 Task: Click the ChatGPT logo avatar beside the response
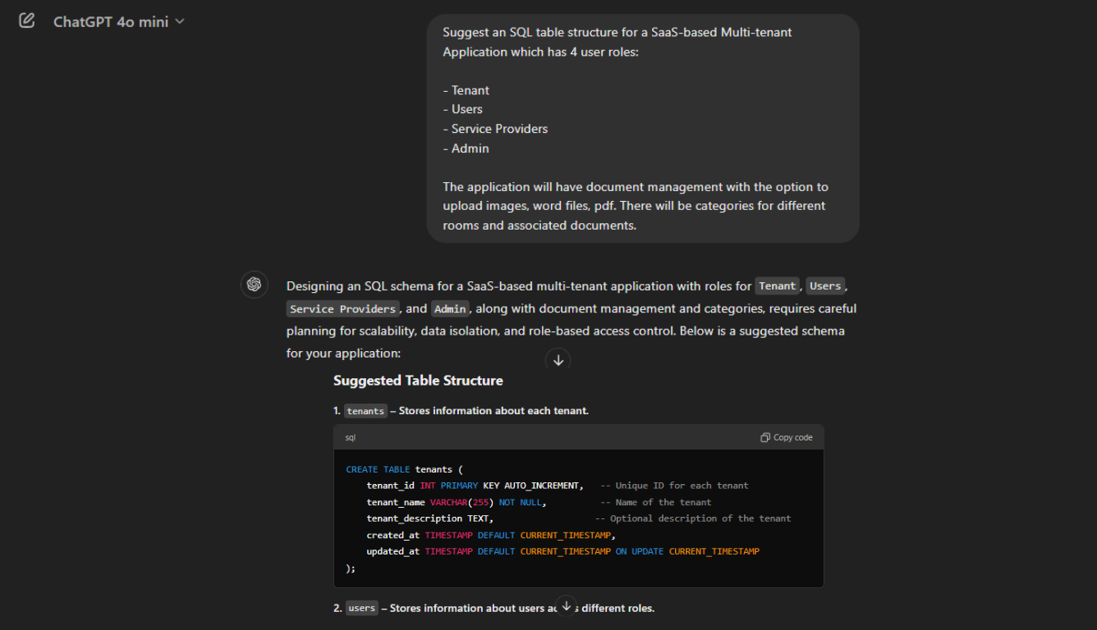tap(254, 285)
